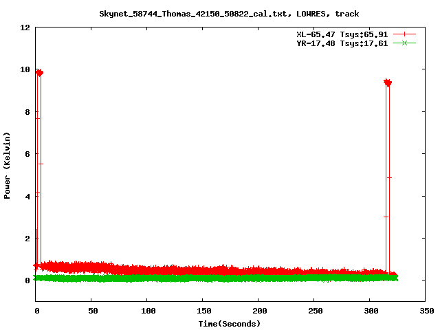Image resolution: width=440 pixels, height=330 pixels.
Task: Select legend entry YR-17.48 Tsys:17.61
Action: 342,43
